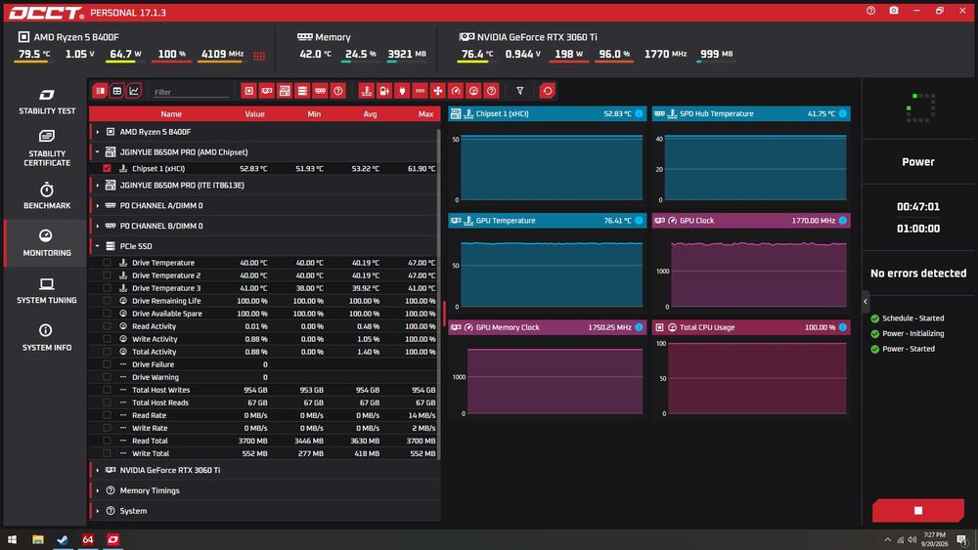Expand the Memory Timings node
Image resolution: width=978 pixels, height=550 pixels.
coord(97,490)
